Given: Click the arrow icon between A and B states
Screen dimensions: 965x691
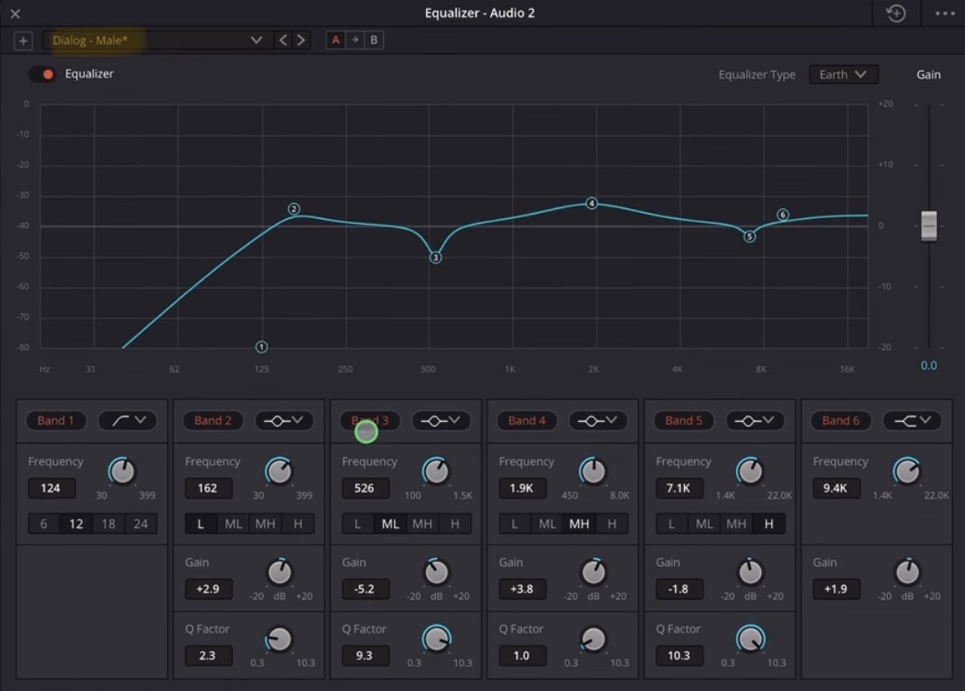Looking at the screenshot, I should (x=354, y=40).
